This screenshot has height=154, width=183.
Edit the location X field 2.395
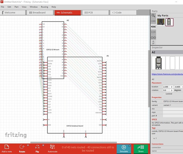click(167, 87)
